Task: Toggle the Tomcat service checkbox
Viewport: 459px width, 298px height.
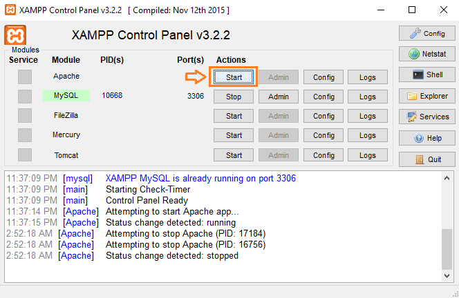Action: pyautogui.click(x=25, y=155)
